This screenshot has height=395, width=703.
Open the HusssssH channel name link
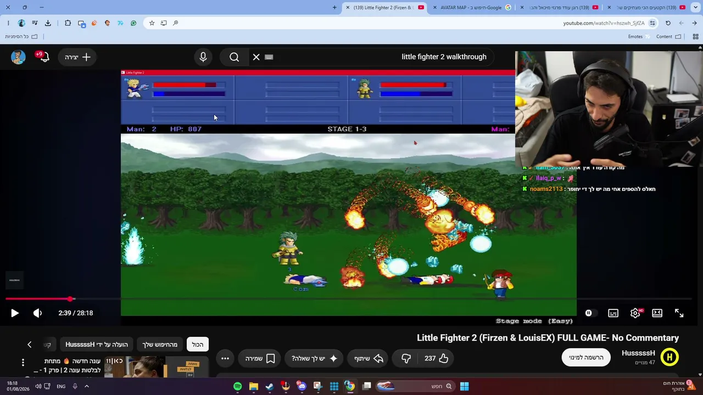click(x=638, y=353)
